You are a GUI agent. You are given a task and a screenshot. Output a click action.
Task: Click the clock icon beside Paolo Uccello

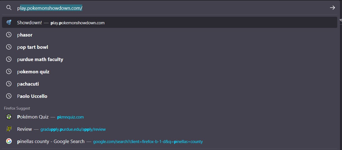click(9, 96)
